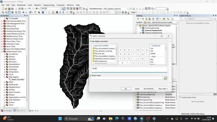Screen dimensions: 217x122
Task: Go back to previous extent arrow
Action: [23, 12]
